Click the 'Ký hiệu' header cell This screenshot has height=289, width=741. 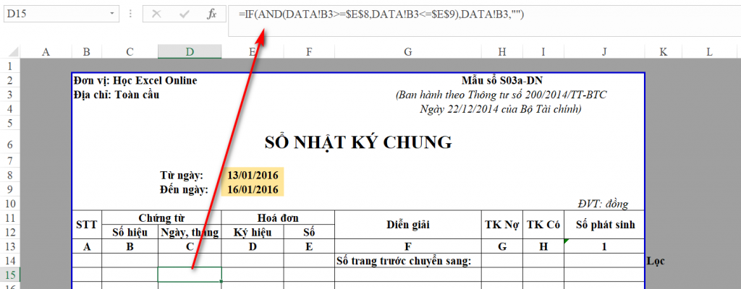tap(253, 232)
